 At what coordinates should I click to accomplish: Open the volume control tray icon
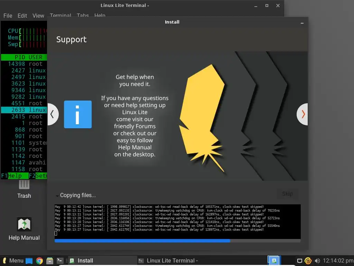tap(317, 261)
